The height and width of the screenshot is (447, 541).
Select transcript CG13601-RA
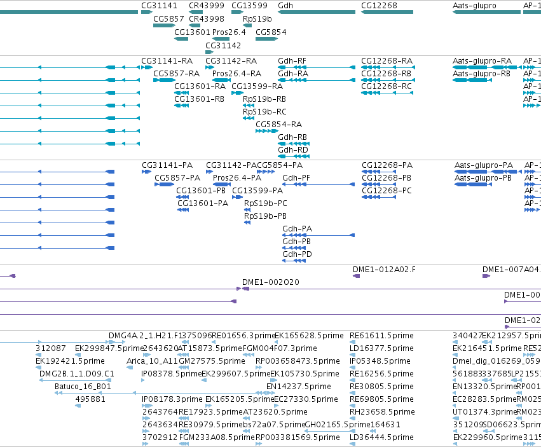pyautogui.click(x=181, y=93)
